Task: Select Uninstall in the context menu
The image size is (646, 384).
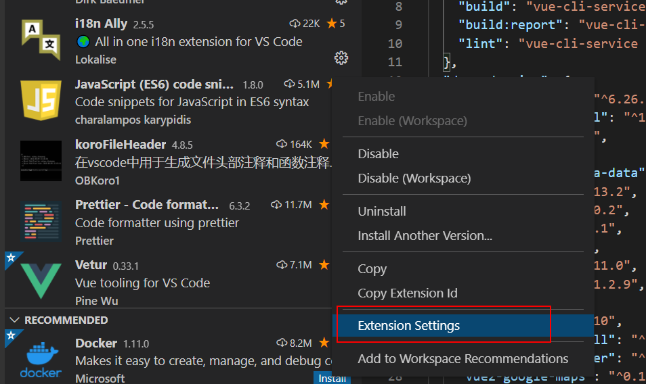Action: pos(463,211)
